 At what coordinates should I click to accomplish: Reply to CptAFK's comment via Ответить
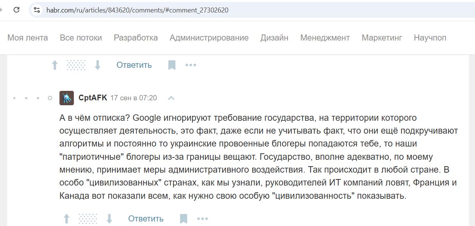click(146, 218)
